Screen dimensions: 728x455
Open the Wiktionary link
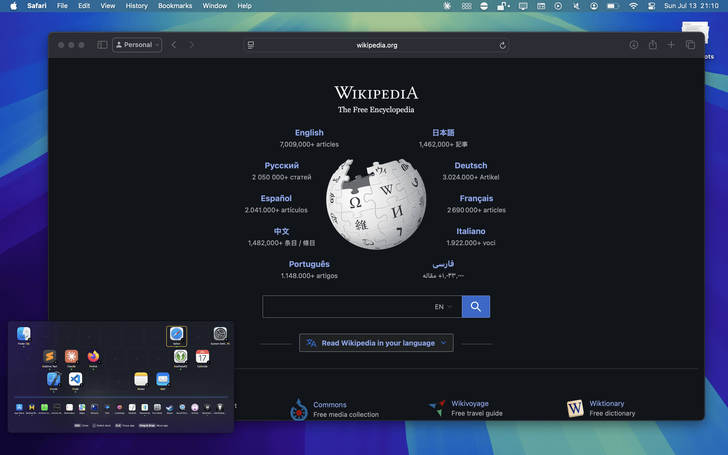(x=607, y=403)
